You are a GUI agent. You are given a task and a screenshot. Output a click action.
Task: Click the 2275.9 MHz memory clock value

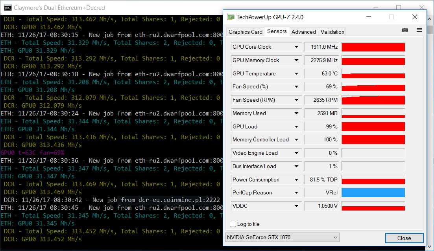click(322, 60)
